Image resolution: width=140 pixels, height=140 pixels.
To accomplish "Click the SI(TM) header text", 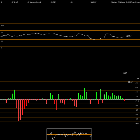I will click(x=53, y=2).
